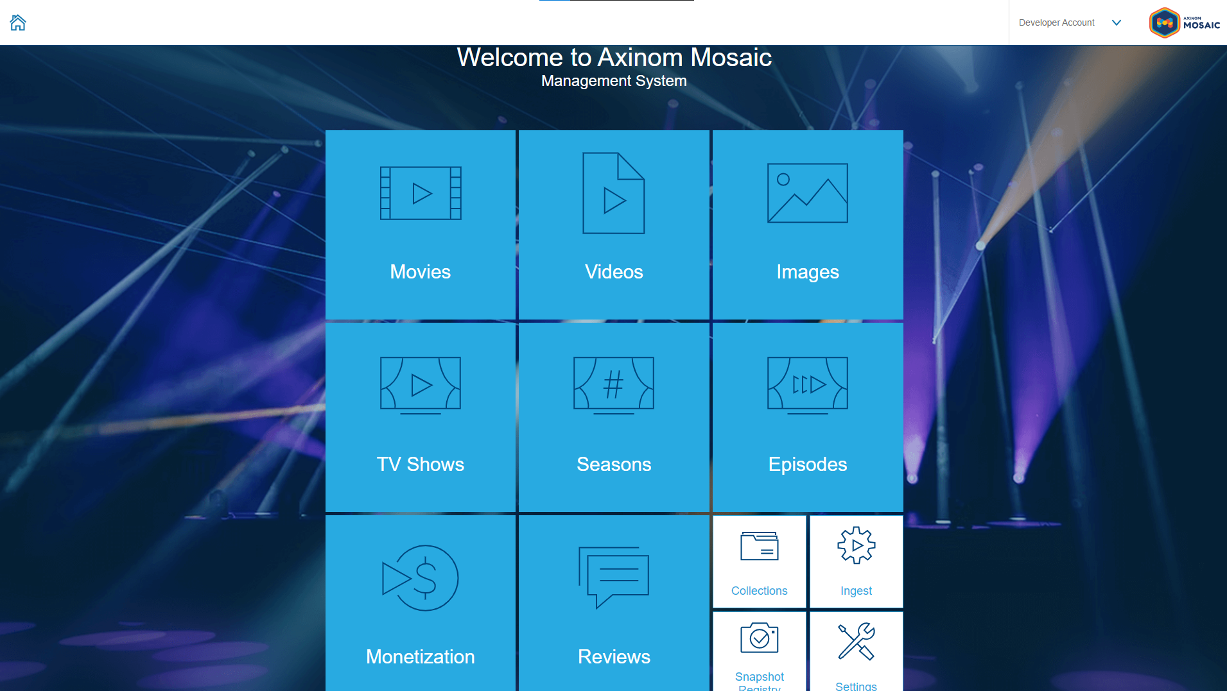Open the Images picture icon
Image resolution: width=1227 pixels, height=691 pixels.
807,193
